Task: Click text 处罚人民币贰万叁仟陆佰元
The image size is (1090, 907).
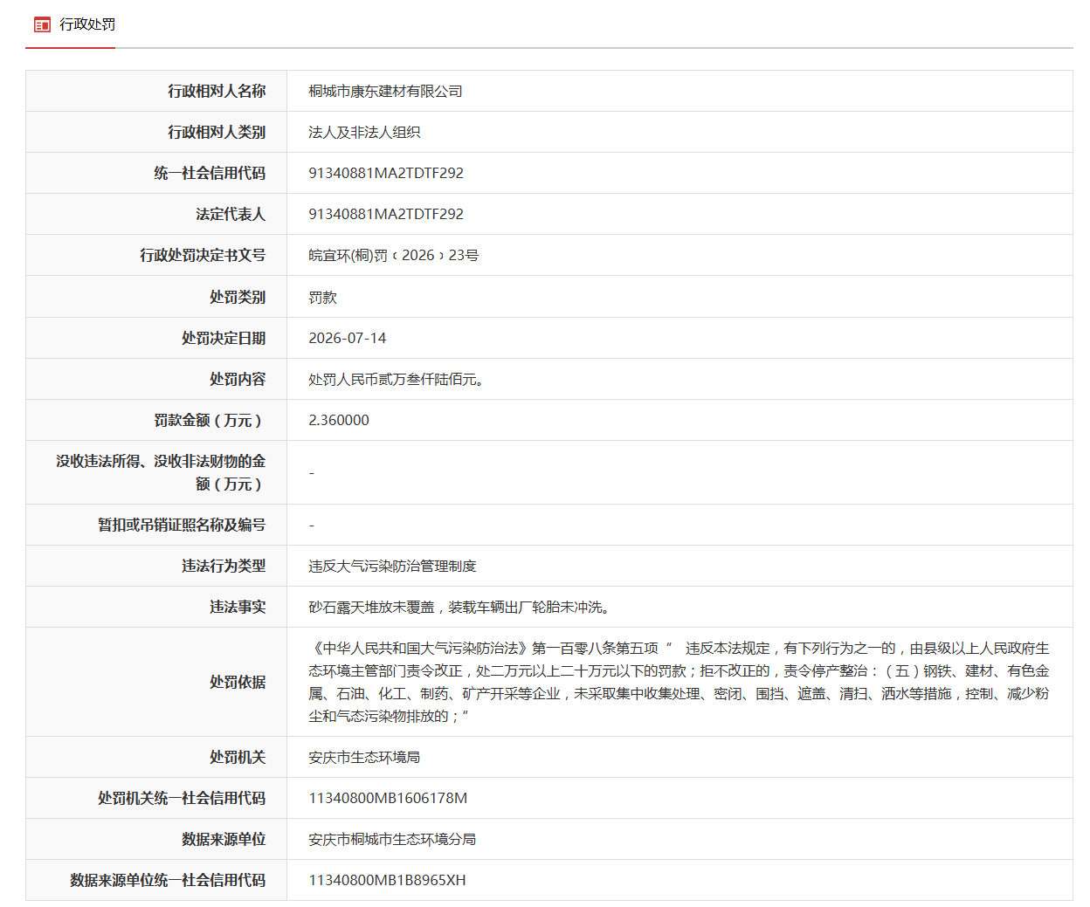Action: 396,379
